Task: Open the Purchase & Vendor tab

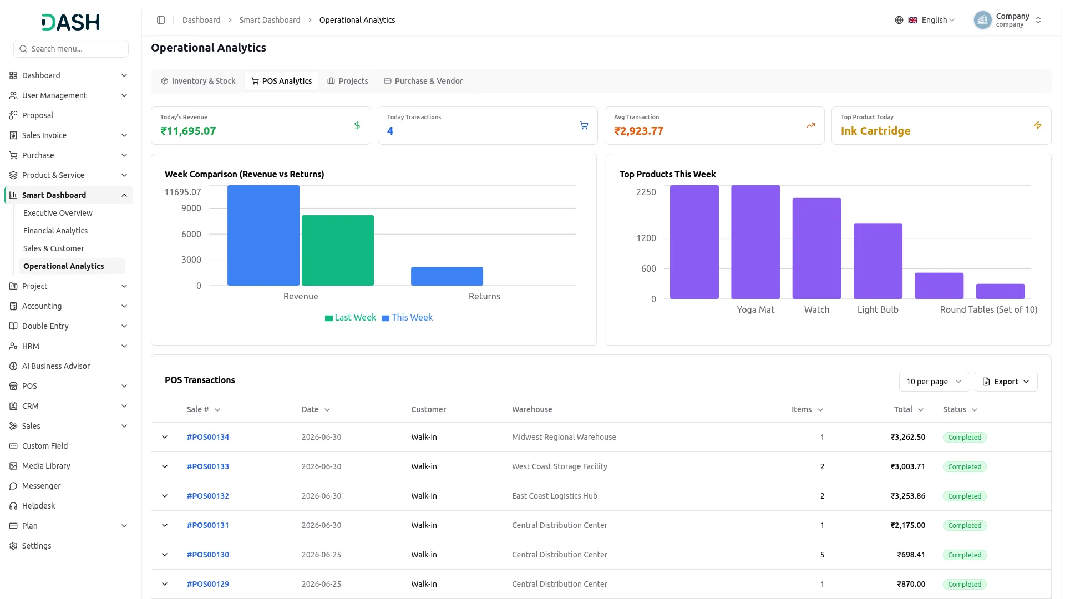Action: pos(423,81)
